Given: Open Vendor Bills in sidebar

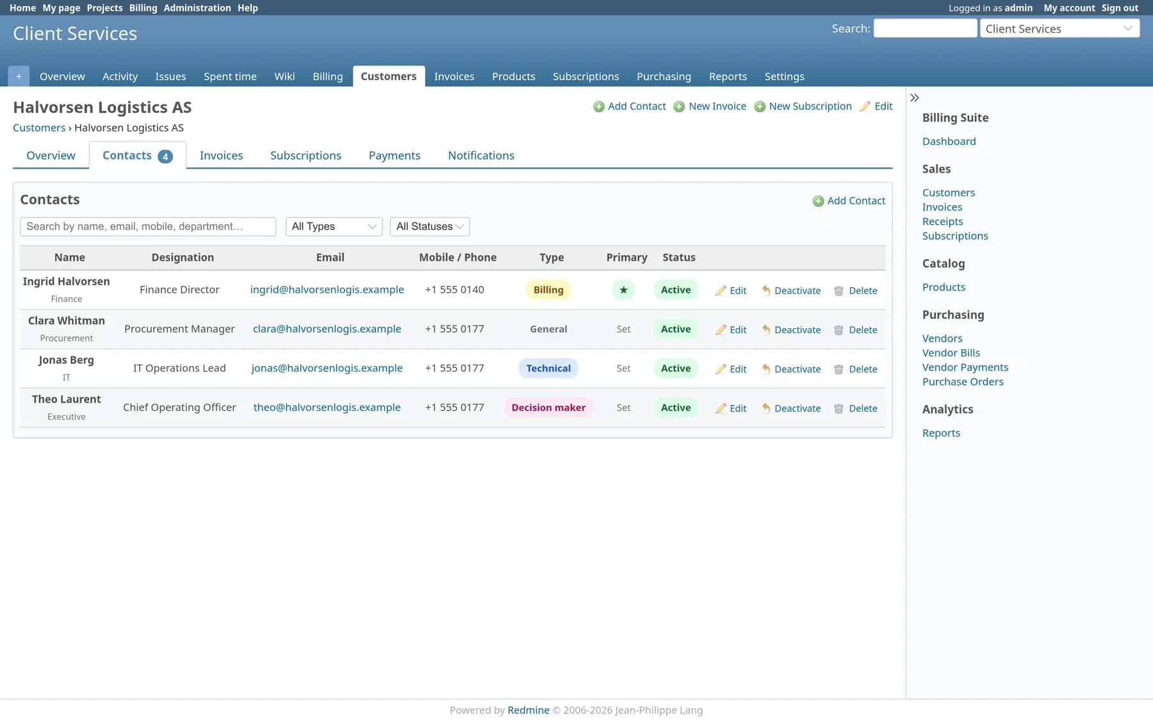Looking at the screenshot, I should tap(951, 353).
